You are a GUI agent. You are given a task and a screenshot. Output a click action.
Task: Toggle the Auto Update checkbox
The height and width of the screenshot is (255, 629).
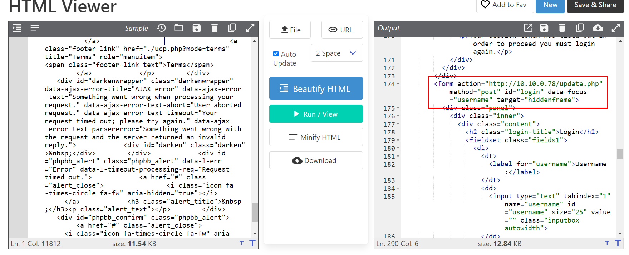(276, 54)
